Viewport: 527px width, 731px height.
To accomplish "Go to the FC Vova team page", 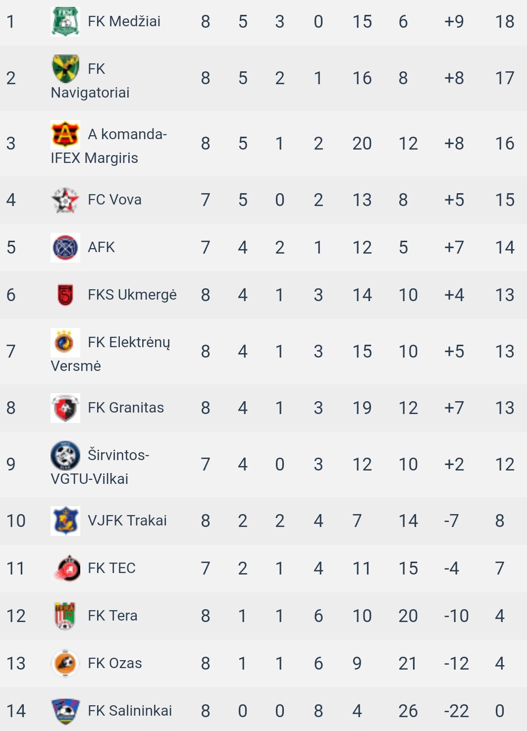I will [x=114, y=200].
